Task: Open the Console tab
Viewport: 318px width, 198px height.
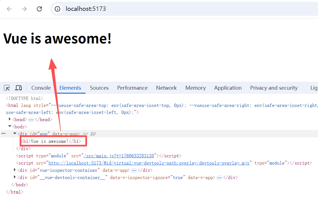Action: point(41,88)
